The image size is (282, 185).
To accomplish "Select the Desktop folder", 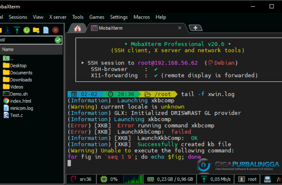I will (15, 66).
